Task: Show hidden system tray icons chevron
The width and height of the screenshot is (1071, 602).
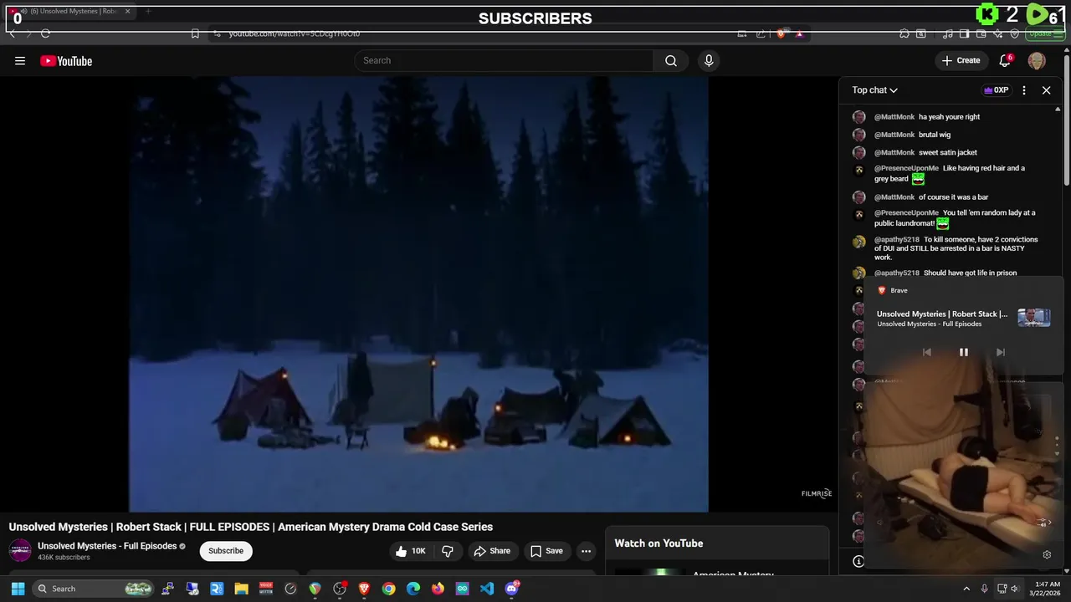Action: click(x=966, y=589)
